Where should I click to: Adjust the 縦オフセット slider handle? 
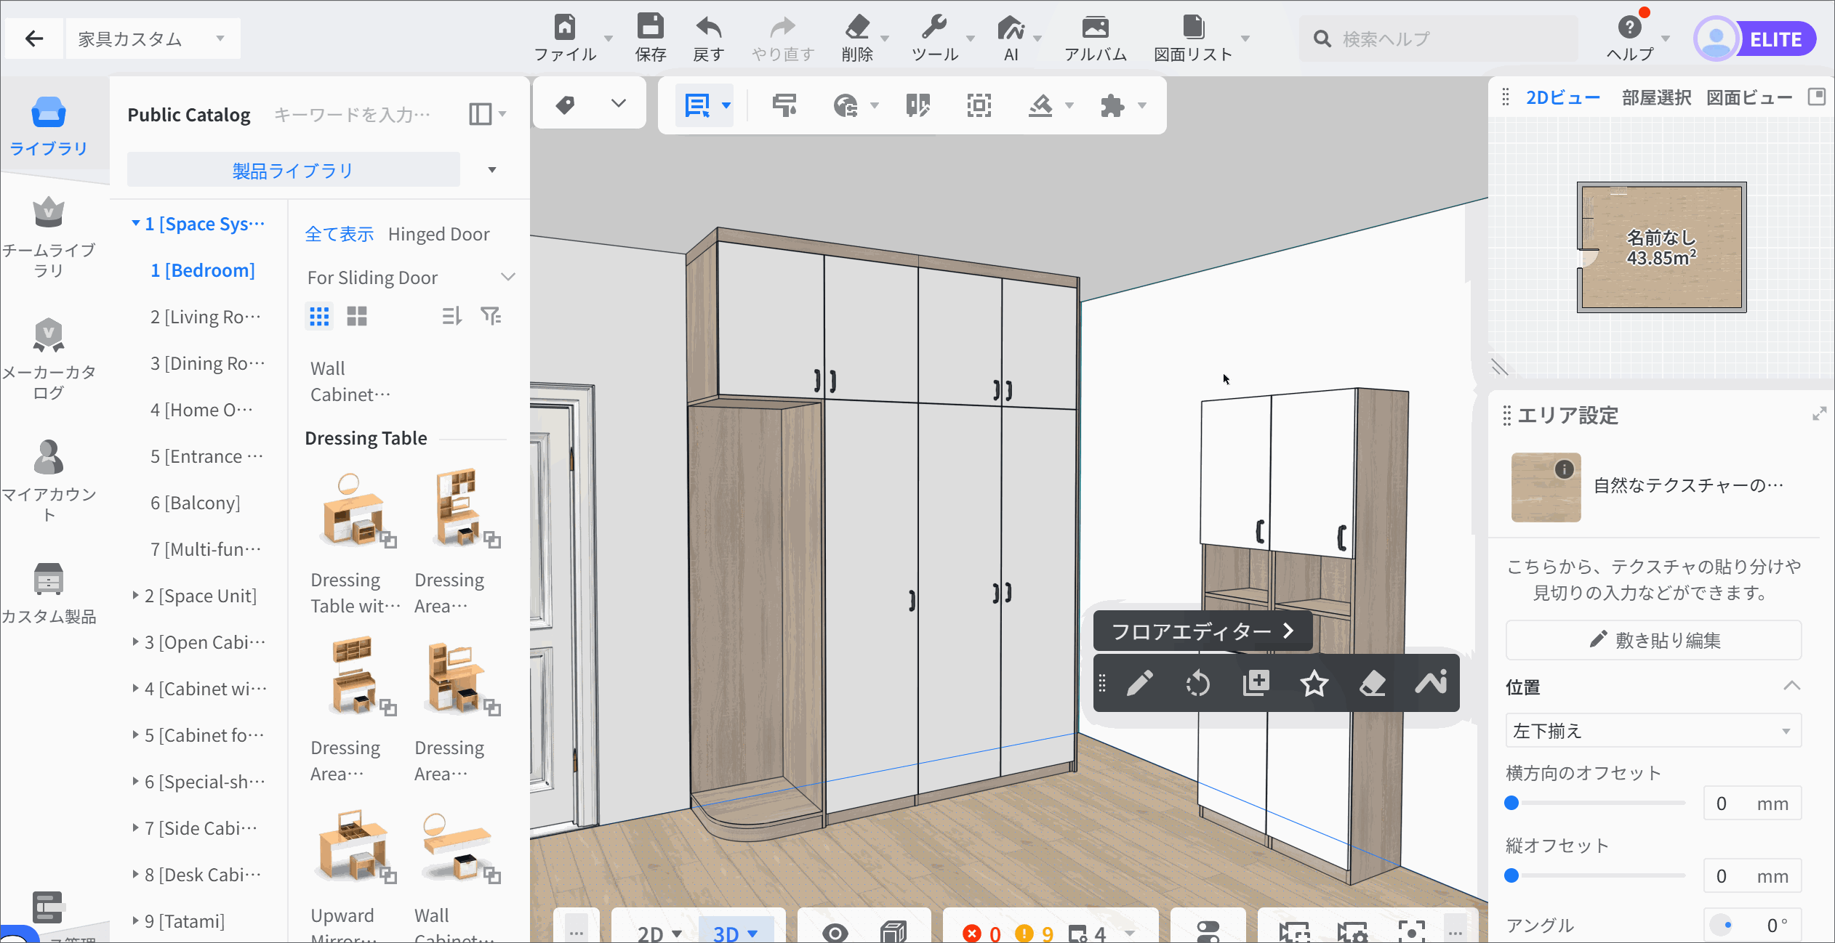click(x=1511, y=875)
